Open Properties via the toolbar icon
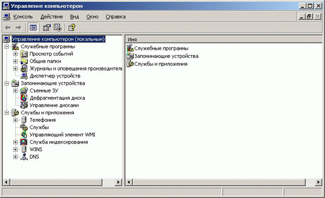The image size is (325, 198). [x=47, y=28]
